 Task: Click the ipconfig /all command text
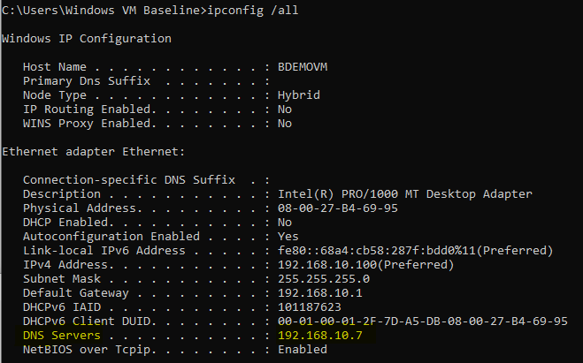(x=252, y=11)
